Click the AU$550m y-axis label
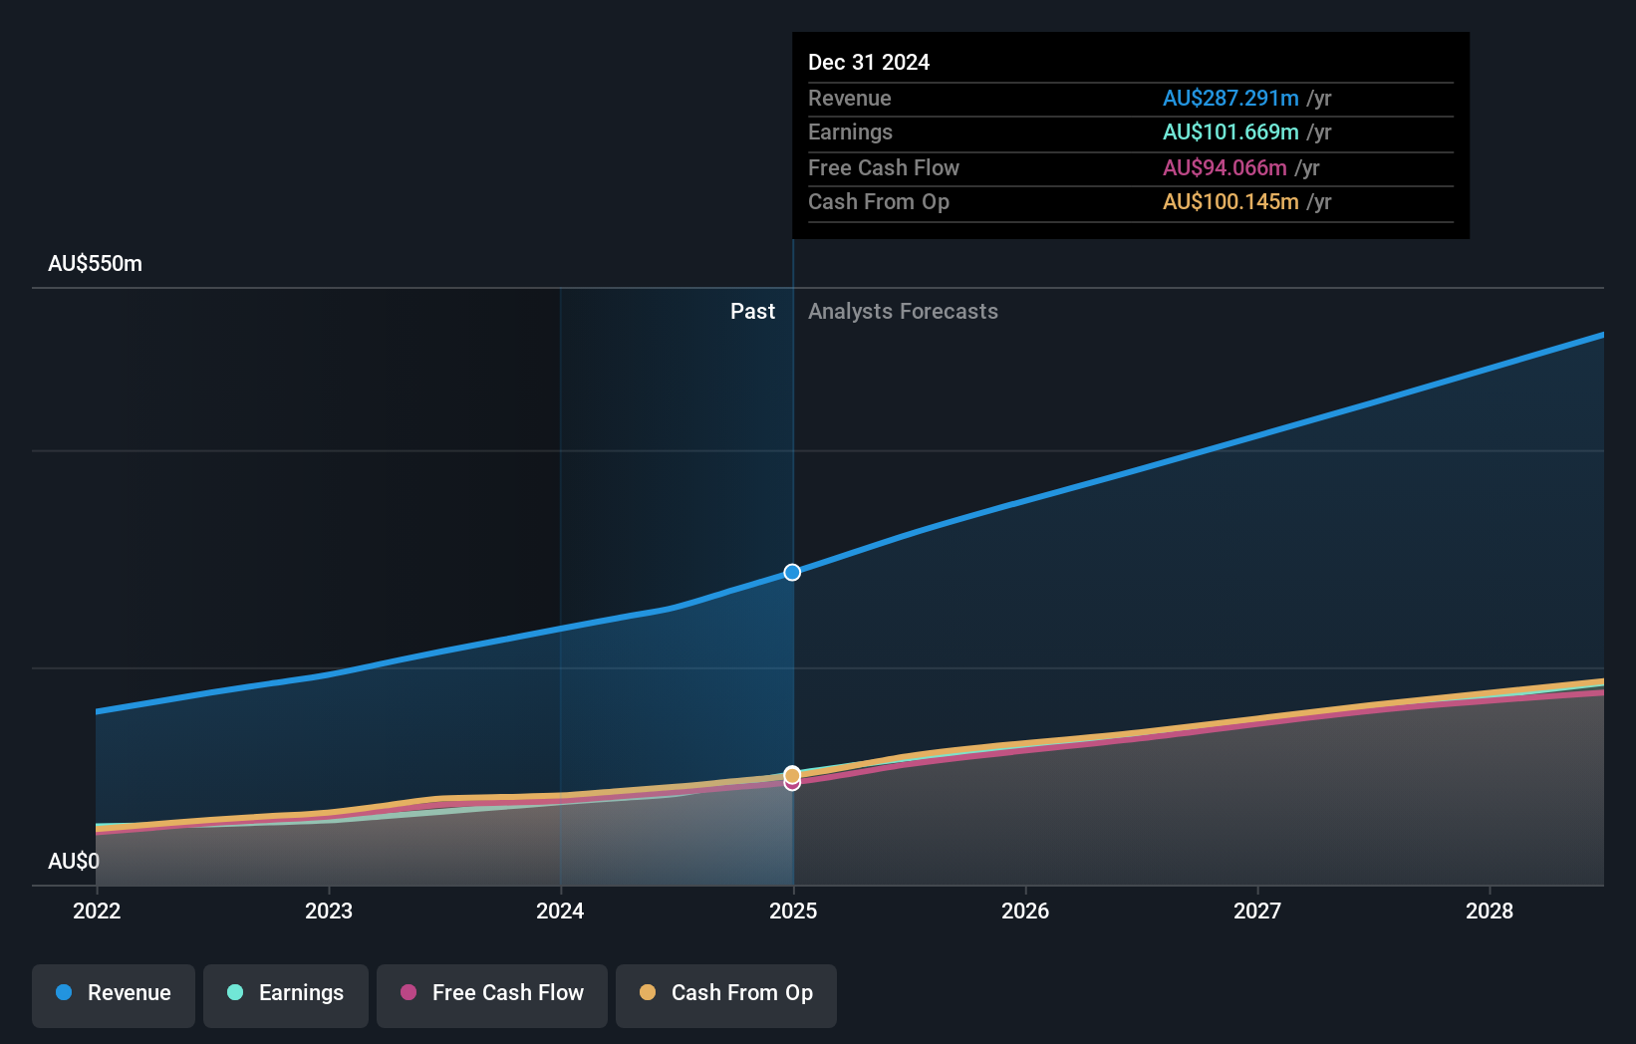The image size is (1636, 1044). click(96, 264)
